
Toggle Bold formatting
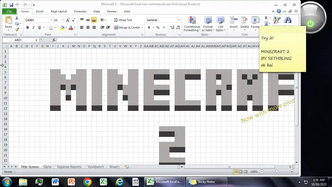[27, 28]
